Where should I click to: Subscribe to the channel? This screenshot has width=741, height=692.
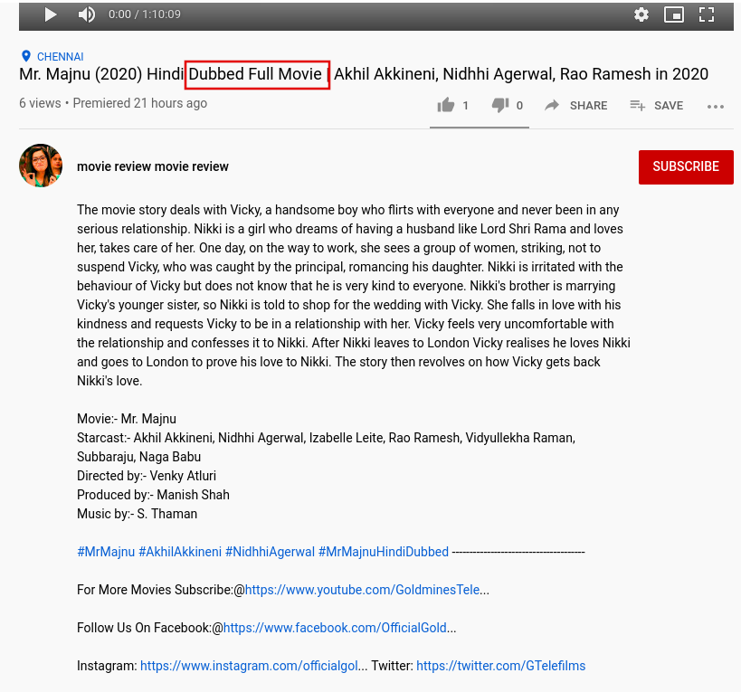point(686,166)
